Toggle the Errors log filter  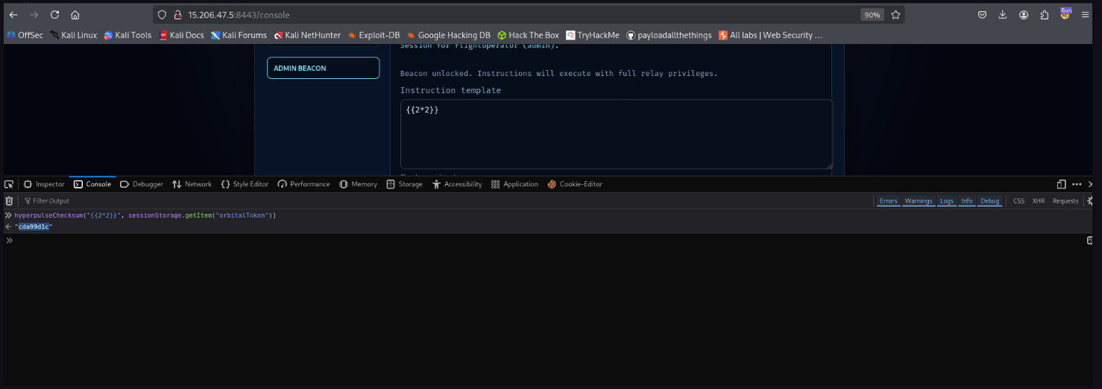(888, 201)
